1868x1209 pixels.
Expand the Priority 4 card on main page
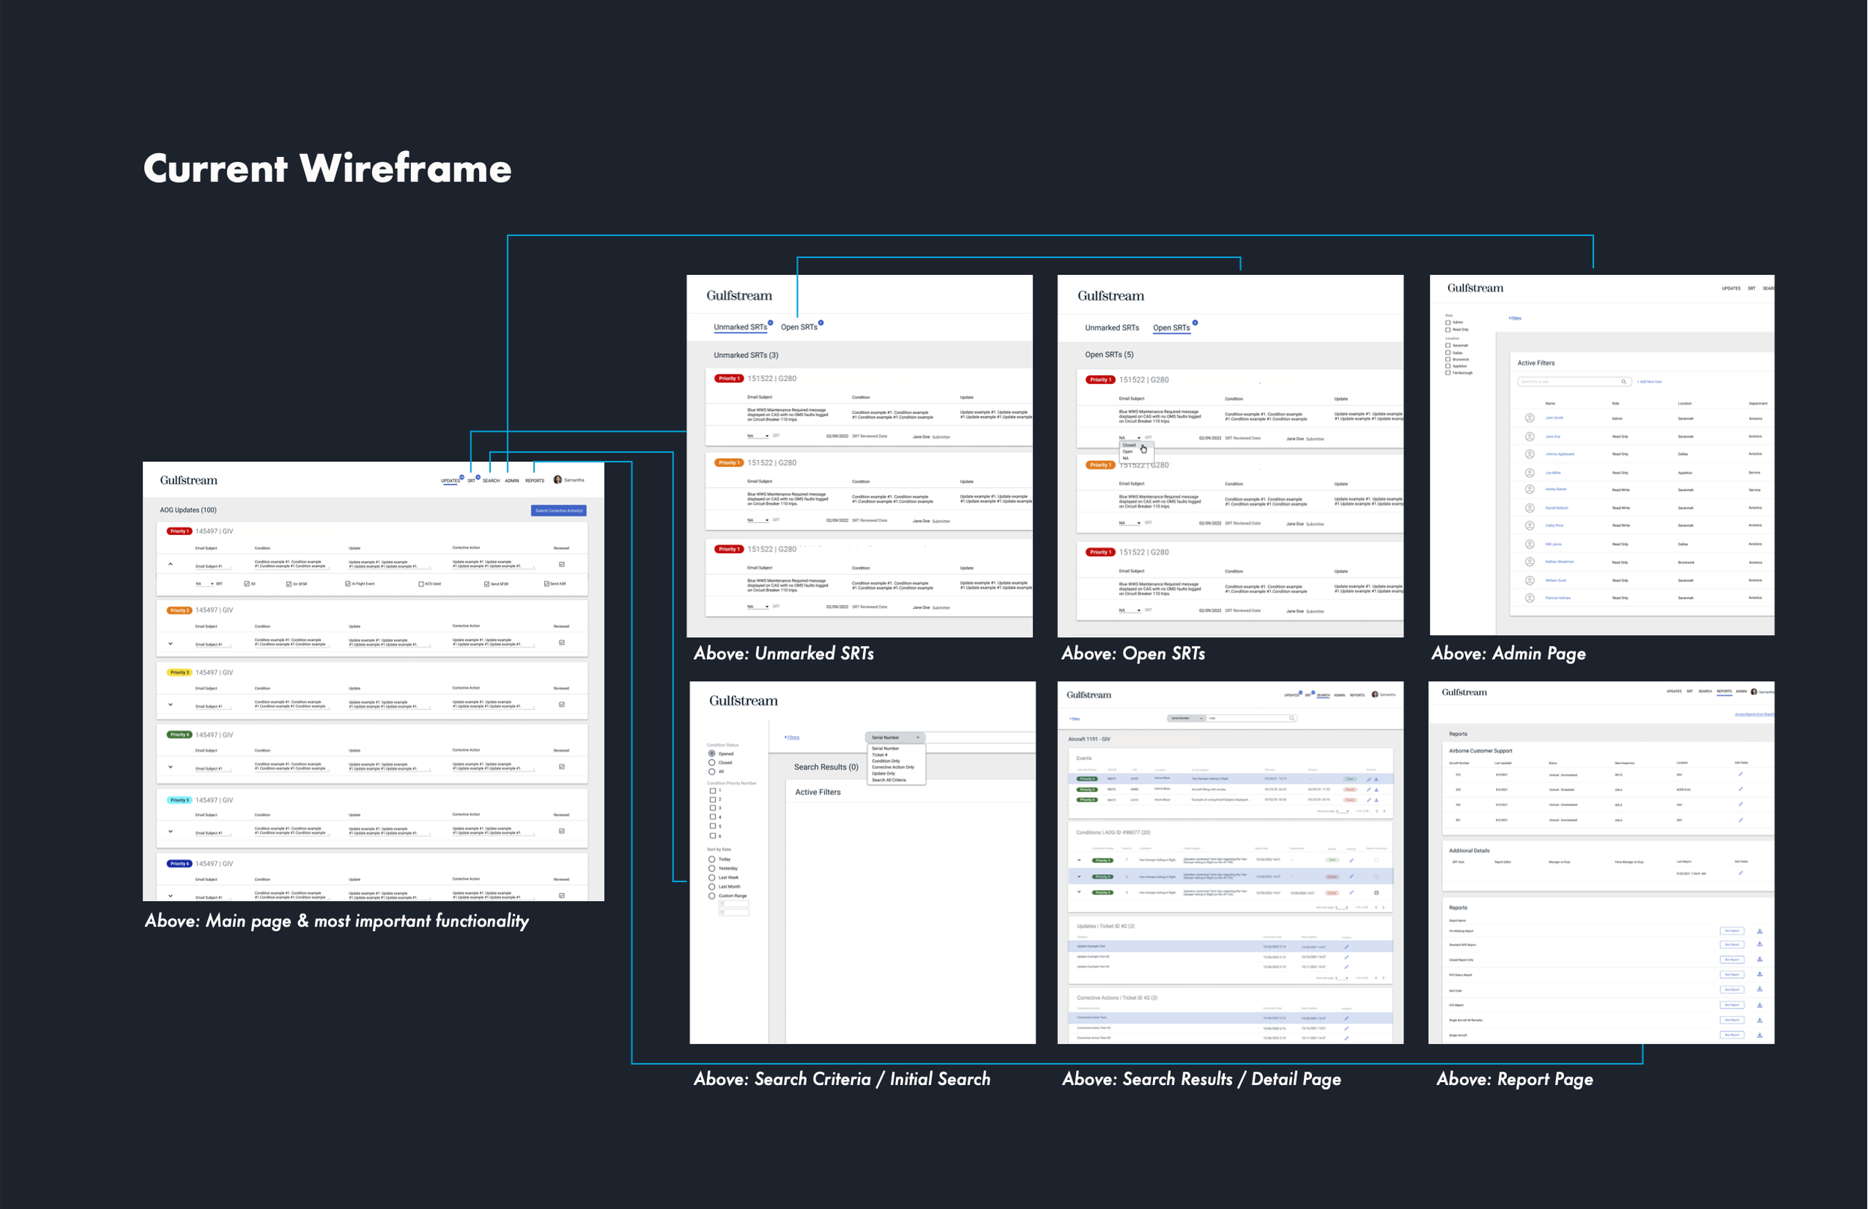point(170,767)
